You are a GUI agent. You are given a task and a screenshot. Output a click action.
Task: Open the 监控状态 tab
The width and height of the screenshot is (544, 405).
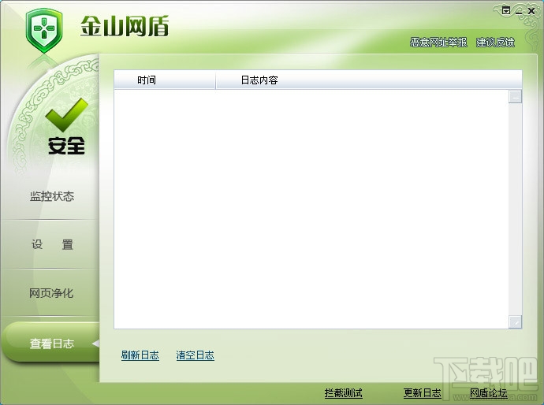pos(52,196)
